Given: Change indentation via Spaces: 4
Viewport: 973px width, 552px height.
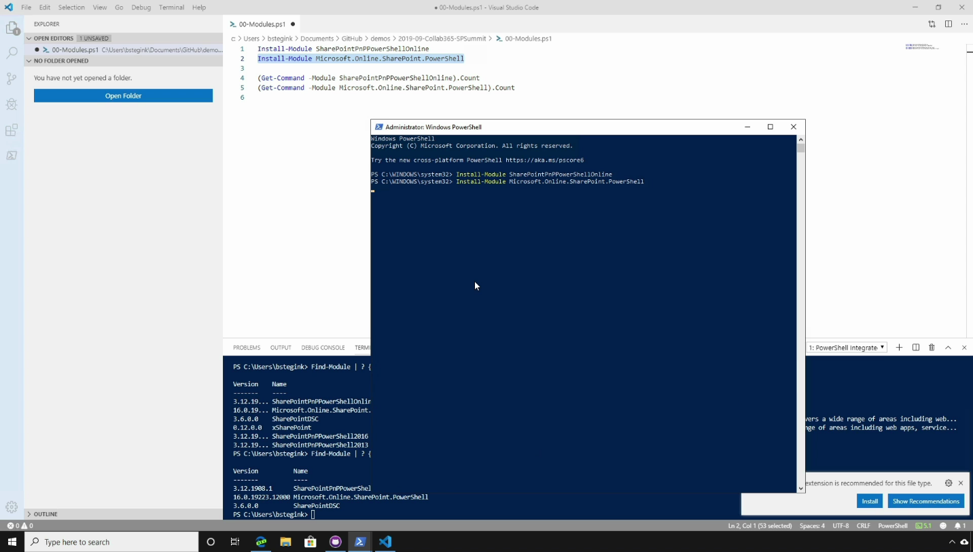Looking at the screenshot, I should [812, 526].
